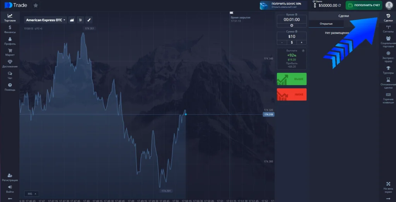The width and height of the screenshot is (396, 202).
Task: Select the Сделки tab in right sidebar
Action: [388, 17]
